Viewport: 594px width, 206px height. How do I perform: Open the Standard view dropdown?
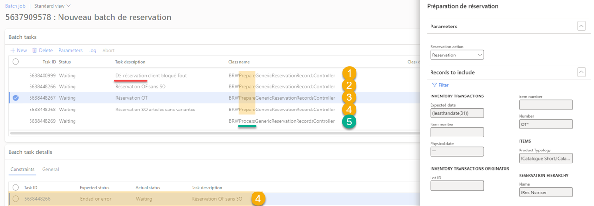52,6
